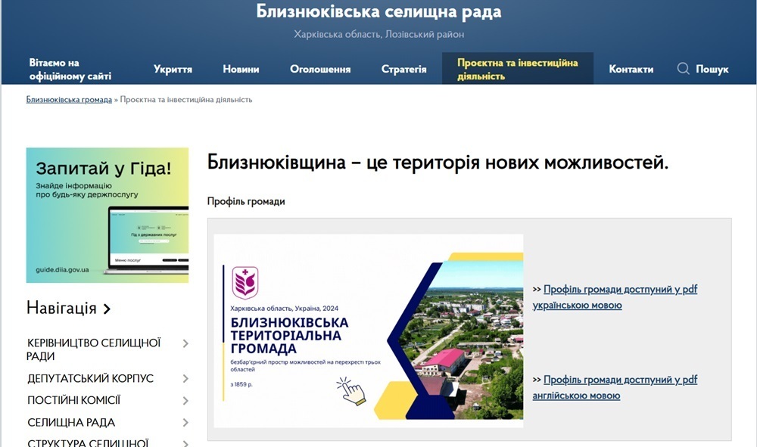Open the Стратегія menu item
This screenshot has width=757, height=447.
[x=403, y=69]
